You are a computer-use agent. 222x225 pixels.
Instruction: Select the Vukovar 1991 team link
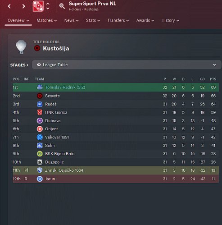57,137
